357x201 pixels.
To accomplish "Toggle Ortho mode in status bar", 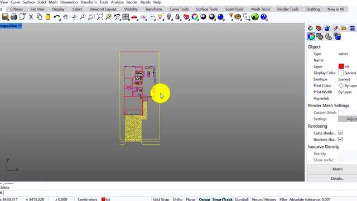I will 177,199.
